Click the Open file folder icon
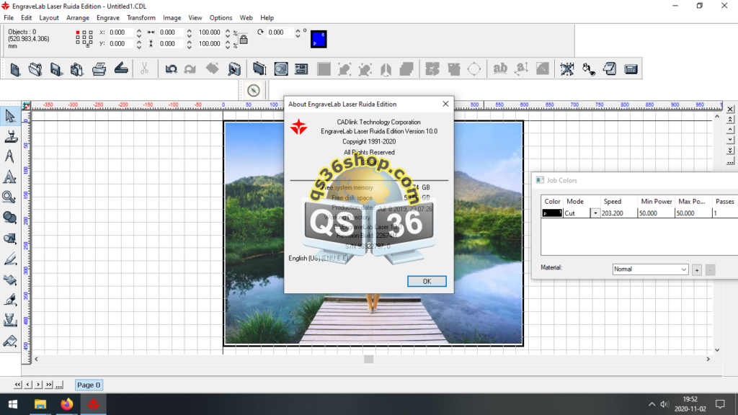This screenshot has width=738, height=415. pyautogui.click(x=35, y=69)
